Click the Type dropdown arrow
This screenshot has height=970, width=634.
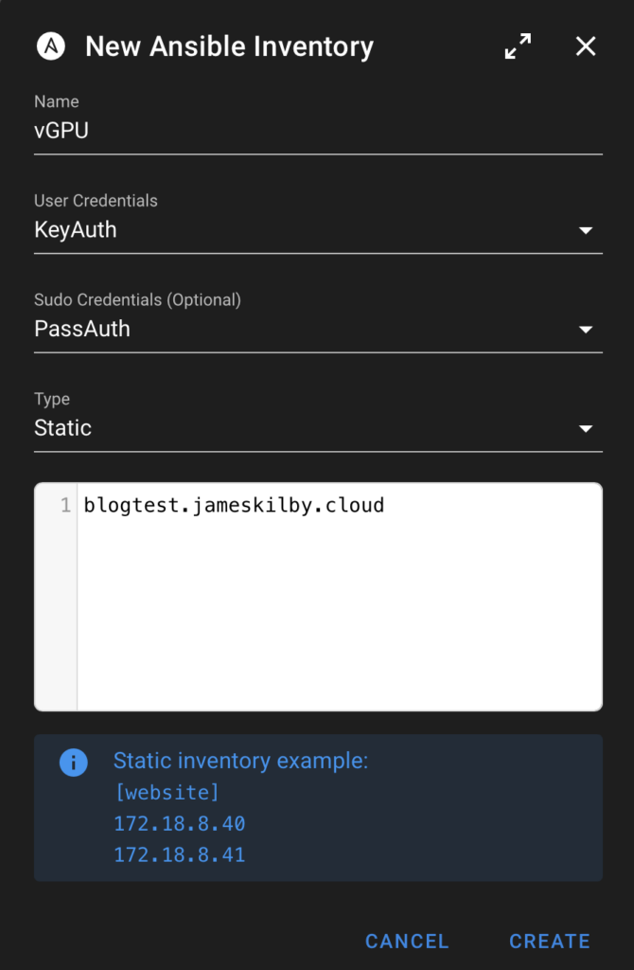tap(586, 428)
